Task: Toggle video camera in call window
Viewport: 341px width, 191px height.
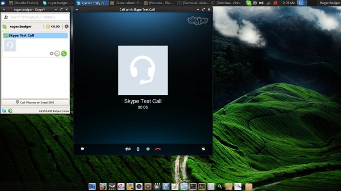Action: 128,149
